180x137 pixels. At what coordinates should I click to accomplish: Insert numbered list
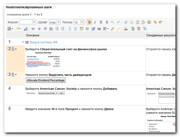point(76,29)
